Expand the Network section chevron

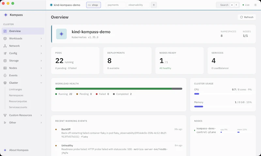click(x=41, y=46)
